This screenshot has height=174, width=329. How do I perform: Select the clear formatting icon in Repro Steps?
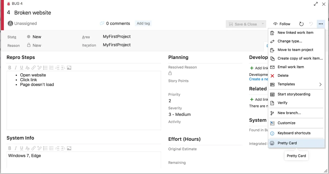pyautogui.click(x=28, y=67)
